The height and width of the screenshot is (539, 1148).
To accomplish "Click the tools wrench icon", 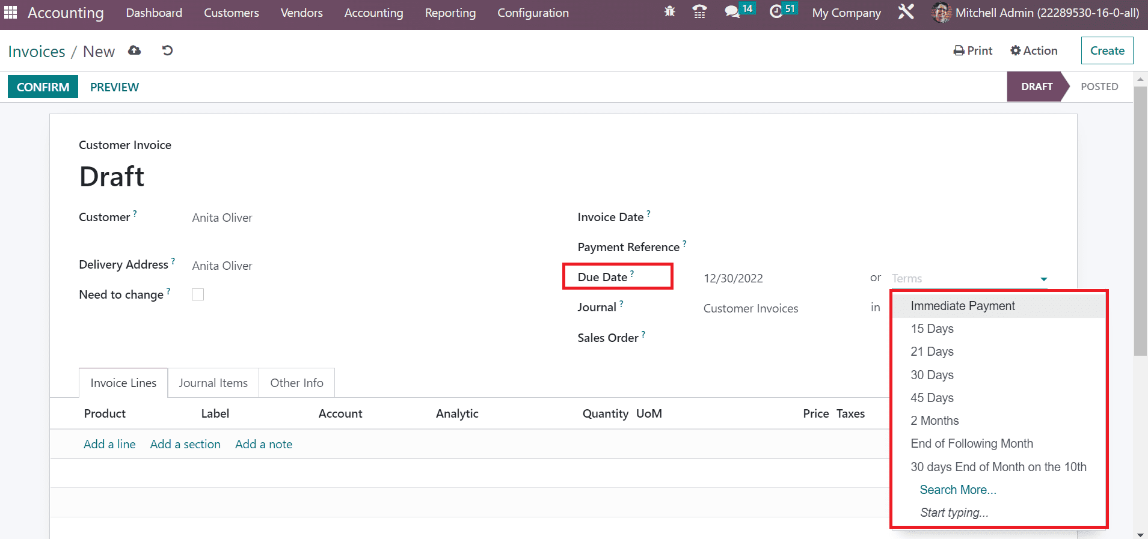I will tap(906, 12).
